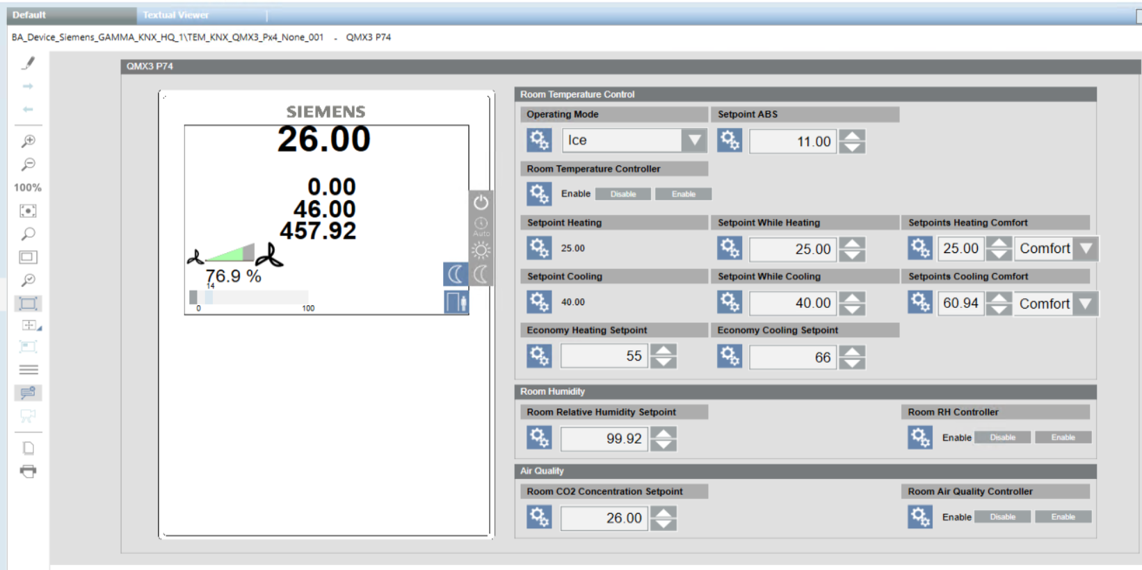Click the Room Relative Humidity Setpoint value field
The image size is (1142, 570).
[x=604, y=439]
